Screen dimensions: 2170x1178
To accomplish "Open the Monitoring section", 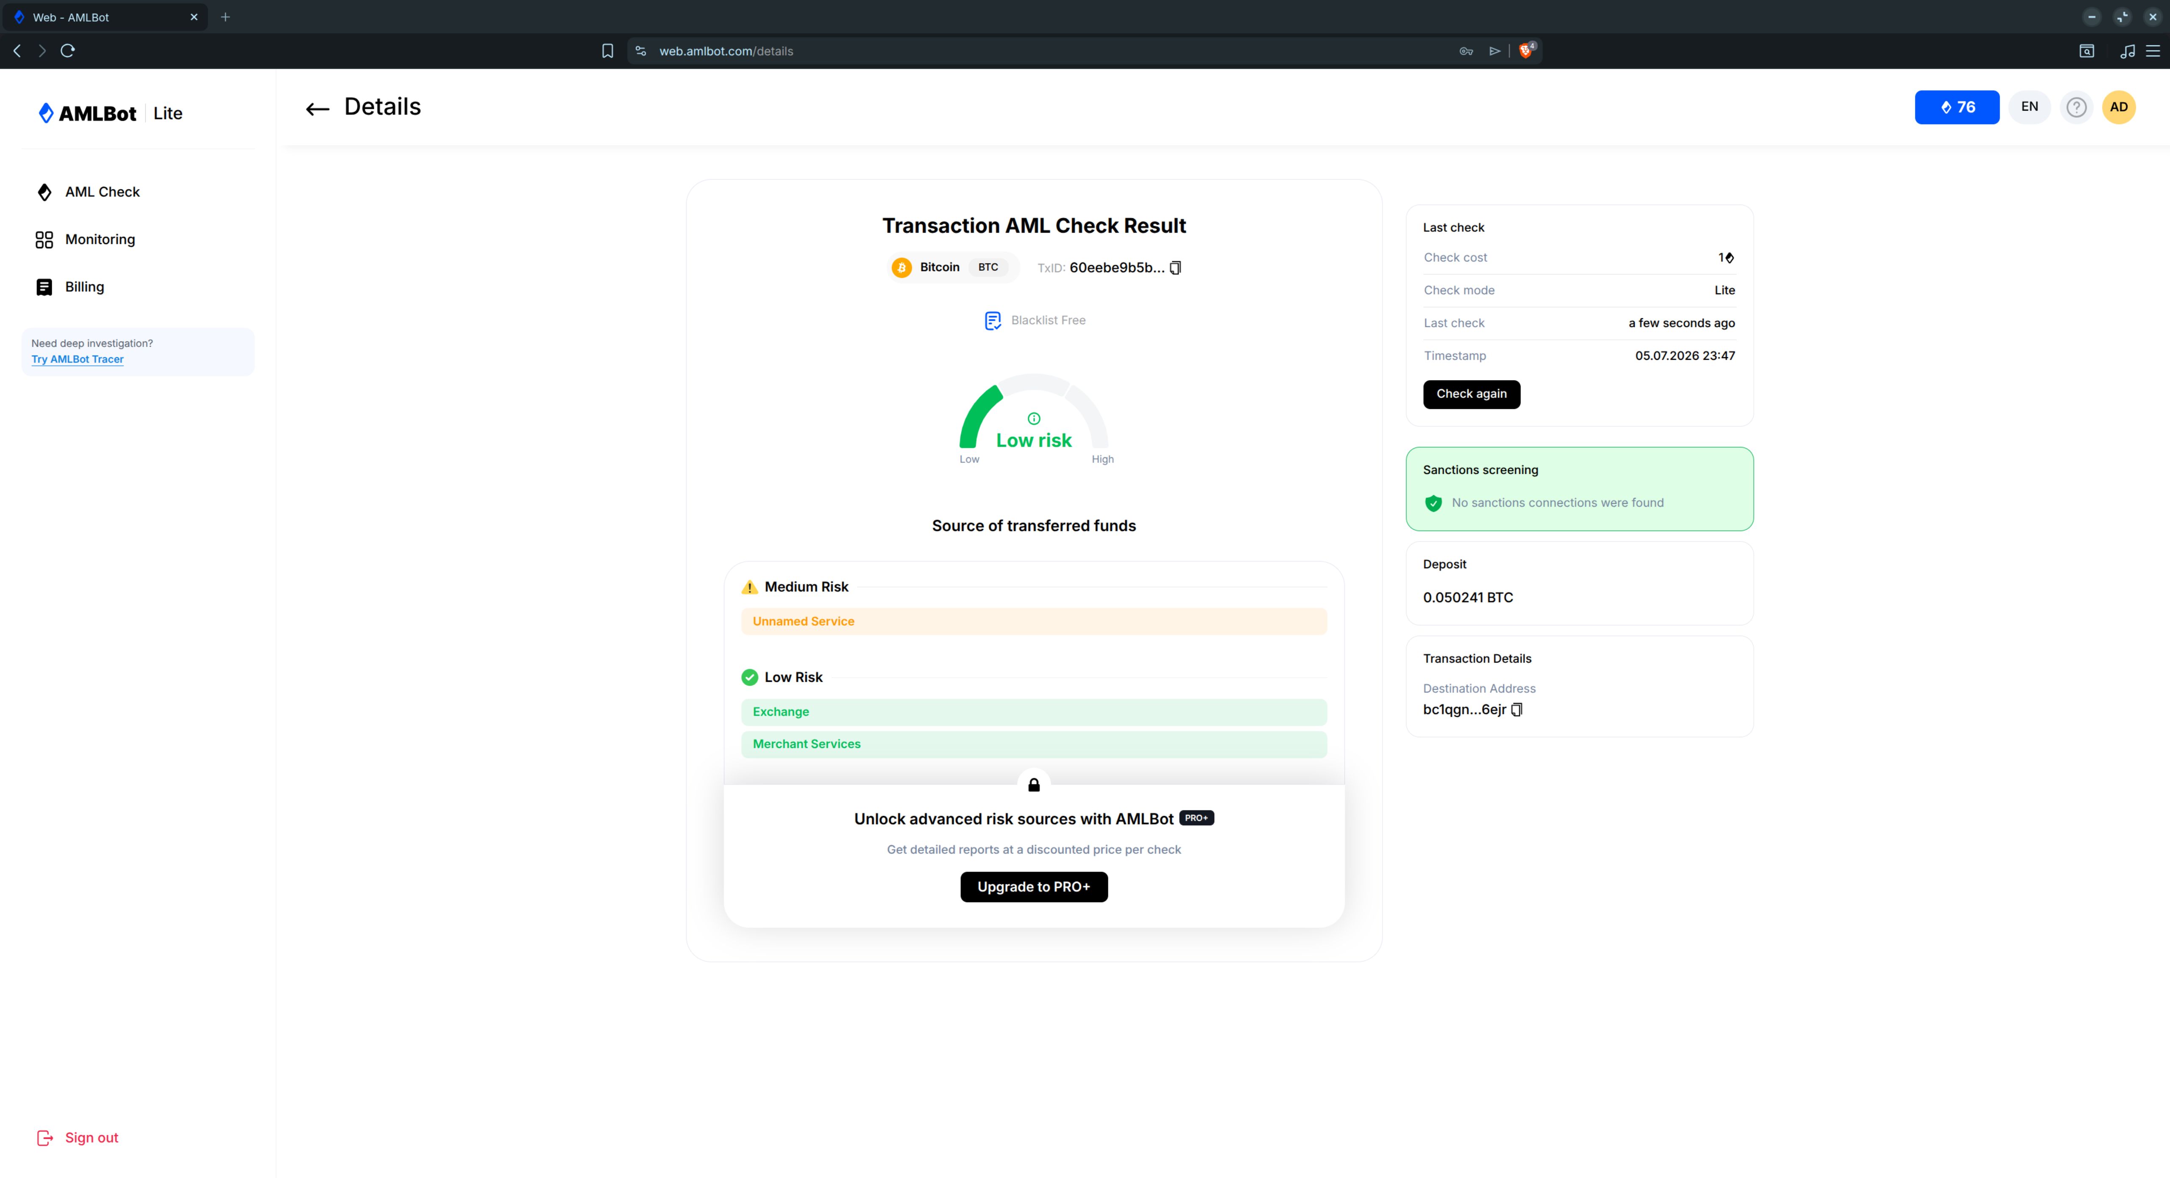I will point(85,240).
